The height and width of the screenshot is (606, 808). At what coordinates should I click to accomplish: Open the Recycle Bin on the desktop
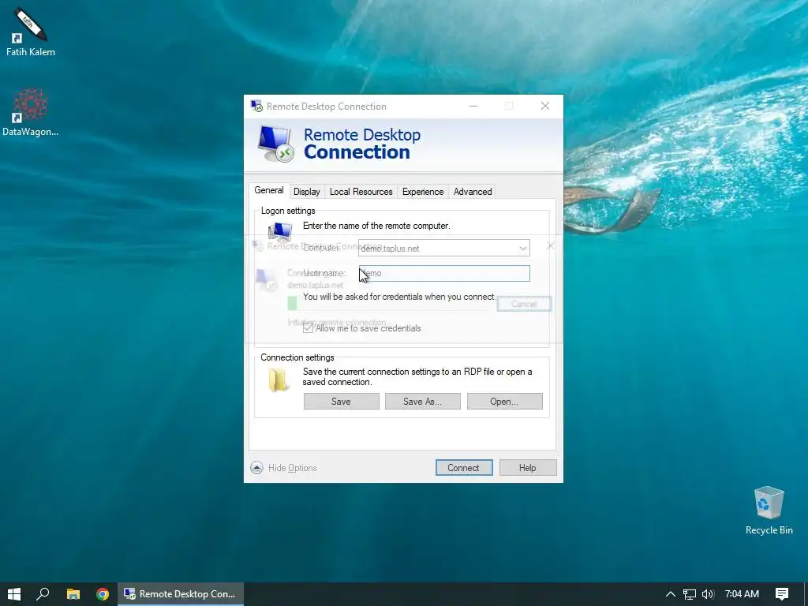pyautogui.click(x=769, y=511)
